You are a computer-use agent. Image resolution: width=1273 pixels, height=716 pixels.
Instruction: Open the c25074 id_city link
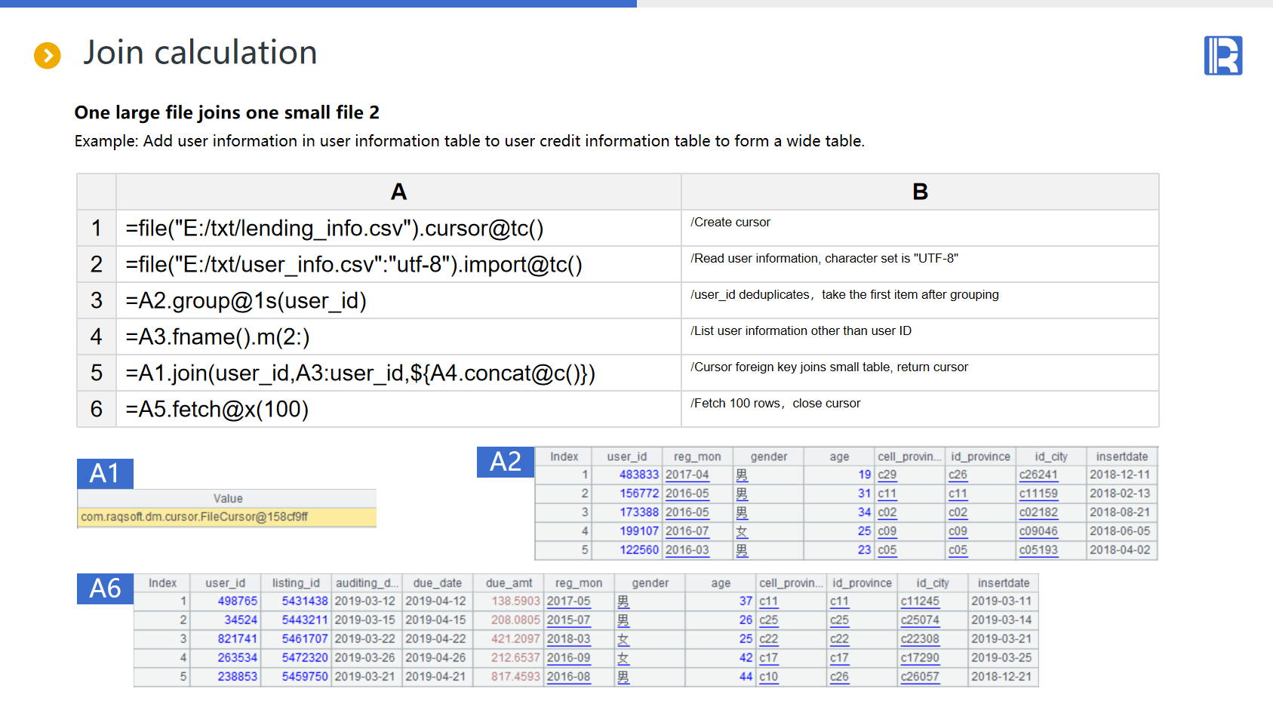920,620
